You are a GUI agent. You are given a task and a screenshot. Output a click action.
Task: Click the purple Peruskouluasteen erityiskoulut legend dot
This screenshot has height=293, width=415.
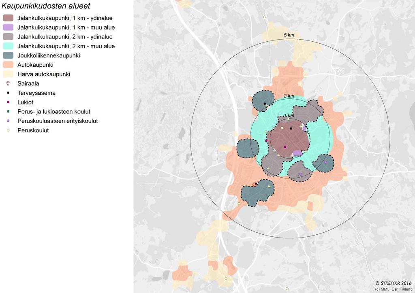(8, 121)
